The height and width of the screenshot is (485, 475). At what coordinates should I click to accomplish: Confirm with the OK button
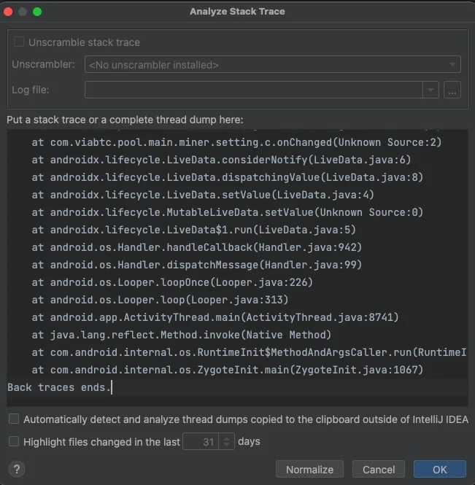tap(439, 469)
